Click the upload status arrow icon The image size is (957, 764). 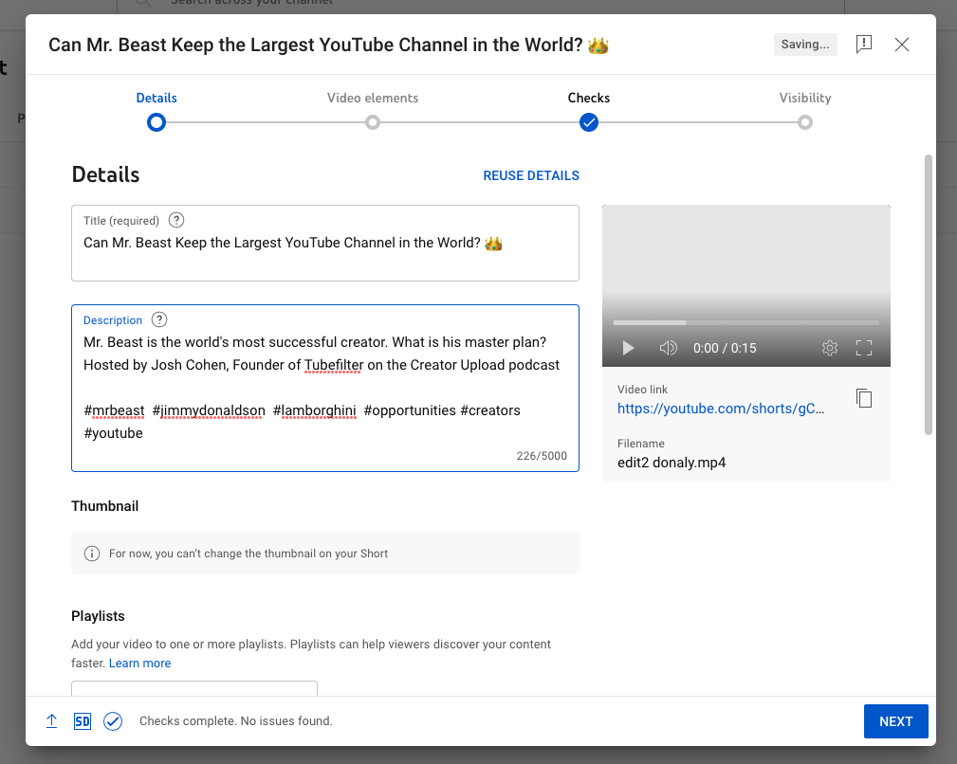pos(52,721)
